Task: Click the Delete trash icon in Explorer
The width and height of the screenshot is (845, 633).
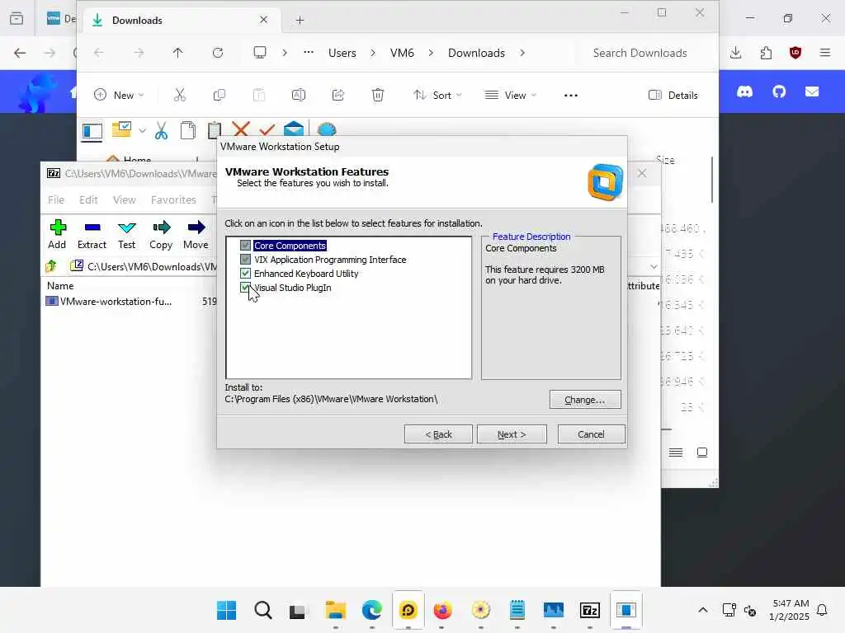Action: 378,96
